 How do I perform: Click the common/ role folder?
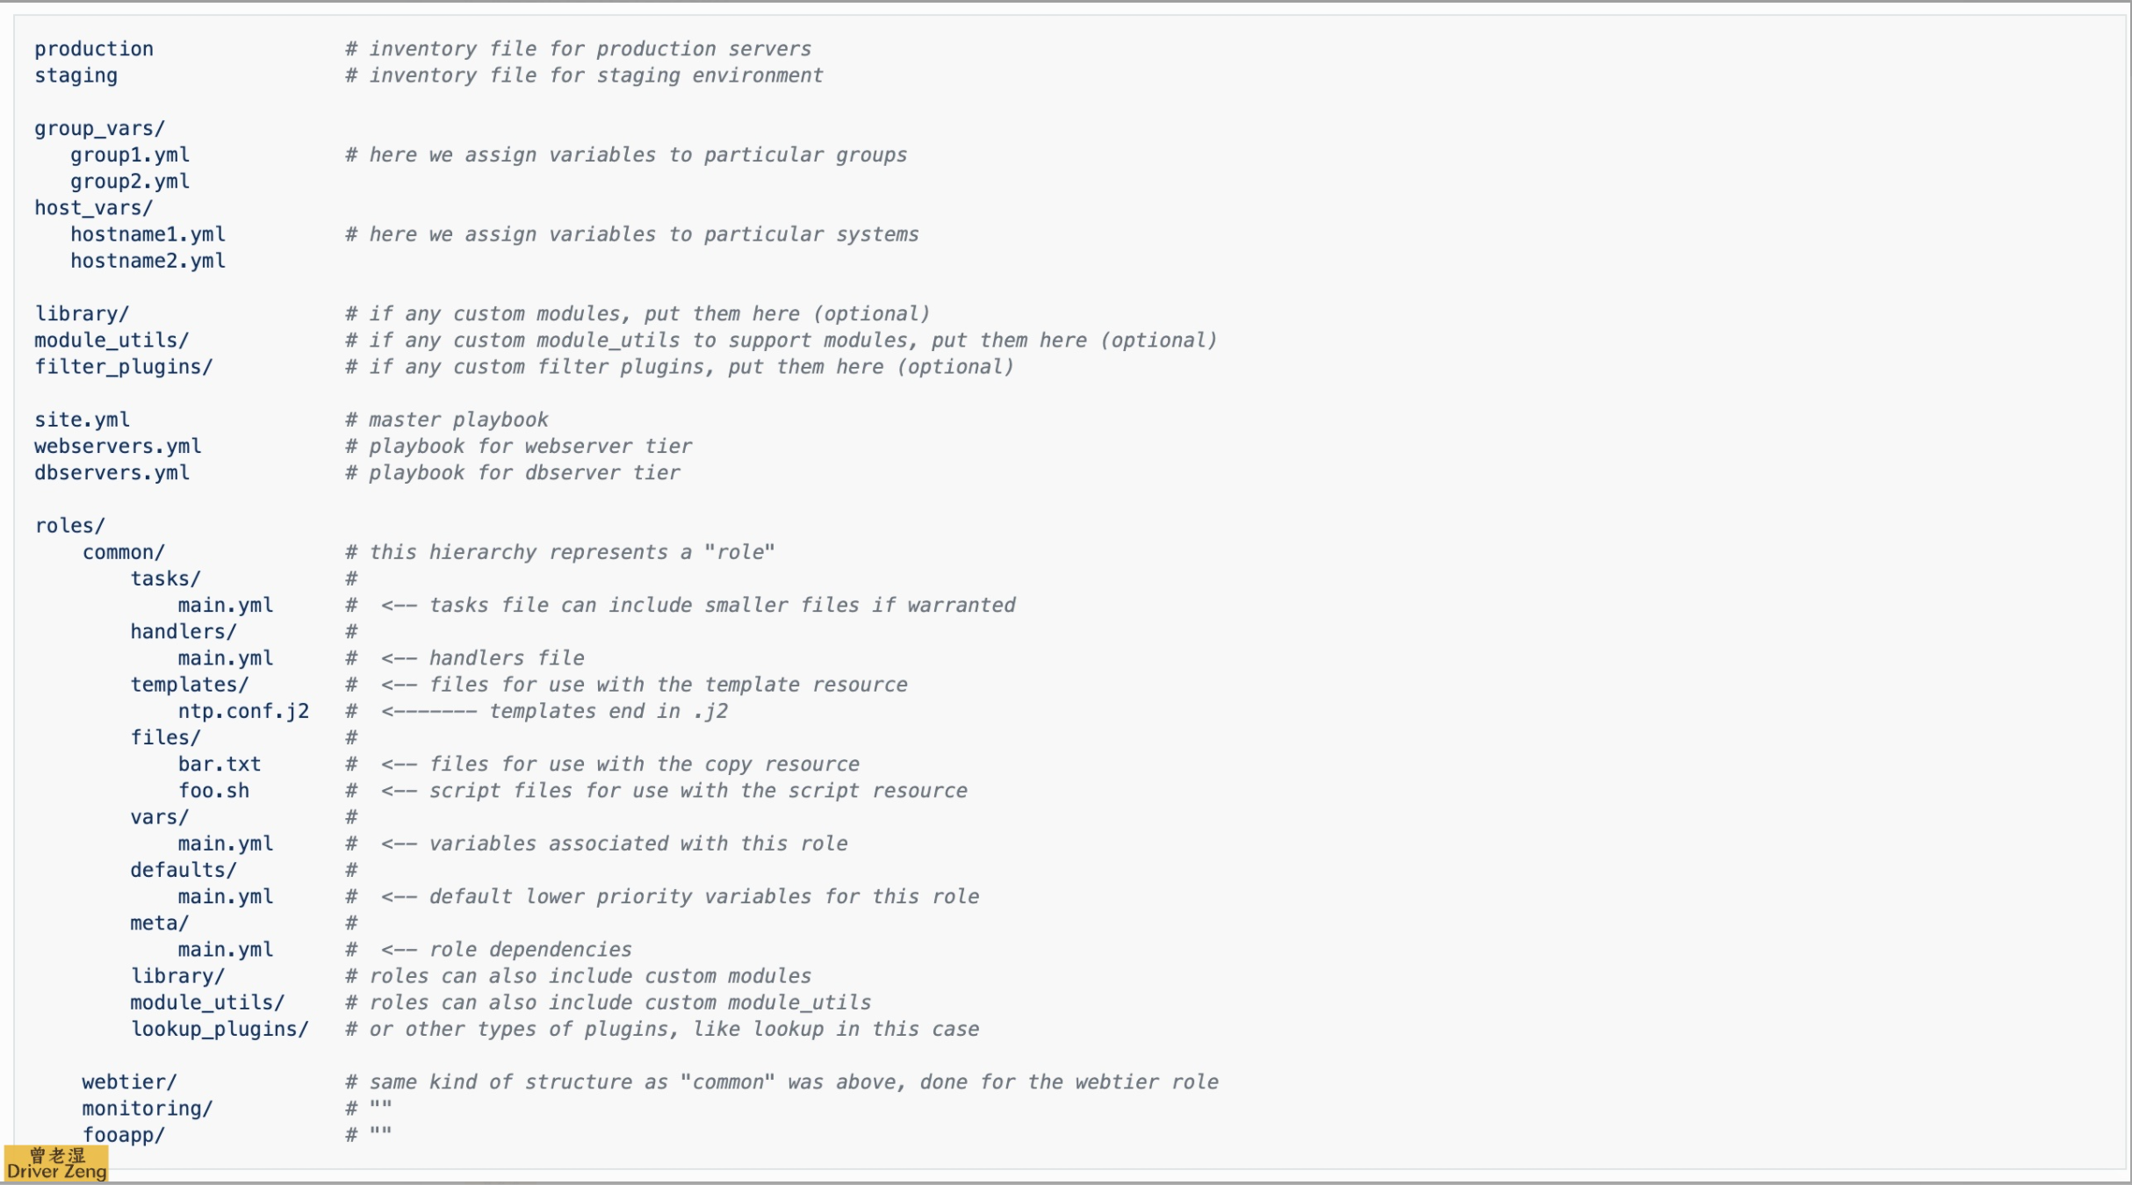click(124, 552)
